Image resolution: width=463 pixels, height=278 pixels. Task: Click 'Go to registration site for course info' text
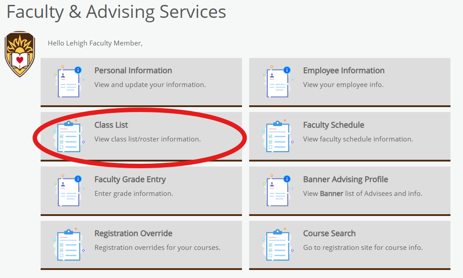point(363,248)
